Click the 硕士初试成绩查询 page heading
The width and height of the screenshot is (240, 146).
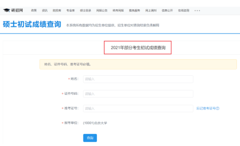[32, 24]
